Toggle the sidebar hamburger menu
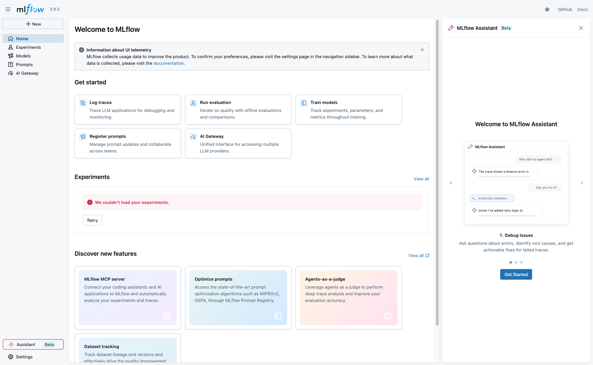 [x=8, y=9]
